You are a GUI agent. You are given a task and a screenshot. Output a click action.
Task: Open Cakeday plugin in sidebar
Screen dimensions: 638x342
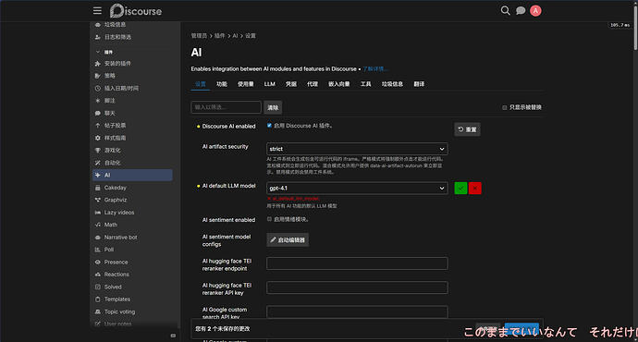[x=132, y=188]
